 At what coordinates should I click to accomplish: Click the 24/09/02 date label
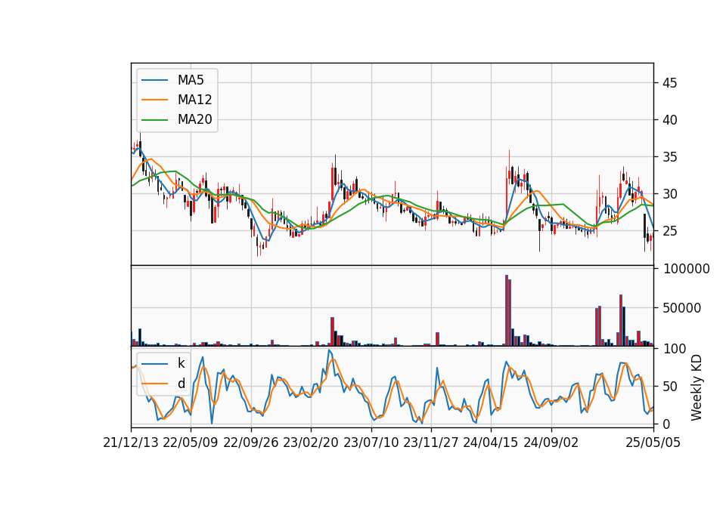[x=551, y=443]
